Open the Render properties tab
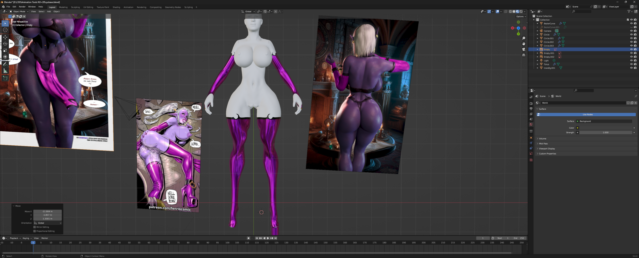639x258 pixels. click(531, 103)
